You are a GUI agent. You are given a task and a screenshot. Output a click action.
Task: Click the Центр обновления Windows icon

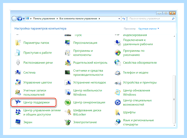[x=118, y=92]
